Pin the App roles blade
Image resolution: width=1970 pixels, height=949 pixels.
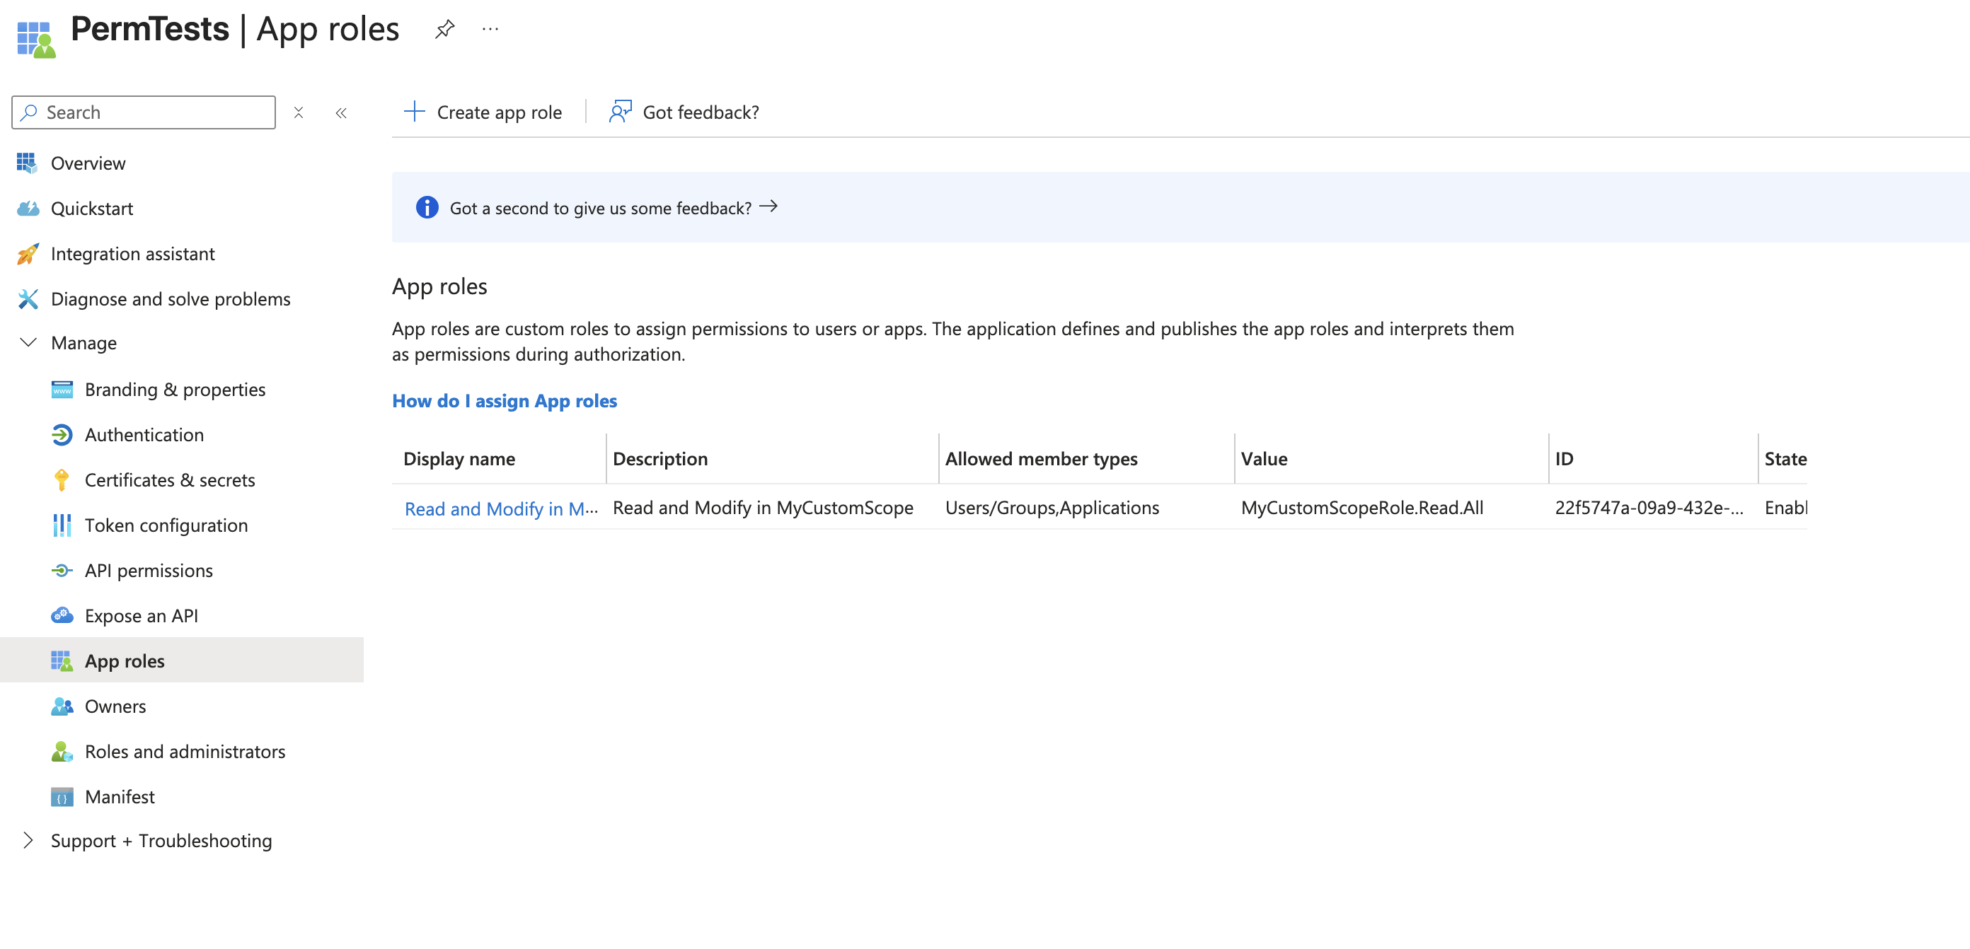[444, 28]
